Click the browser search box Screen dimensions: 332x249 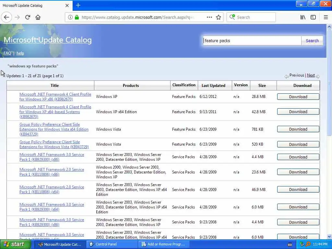(x=251, y=18)
